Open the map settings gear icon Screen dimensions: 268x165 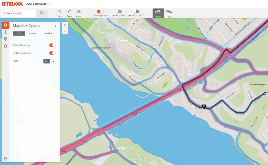tap(5, 25)
